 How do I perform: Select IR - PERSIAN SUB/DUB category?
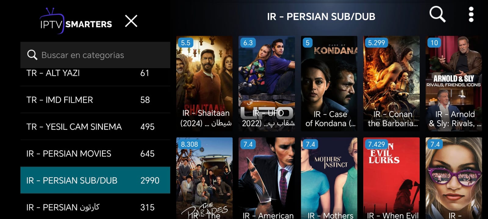[95, 180]
